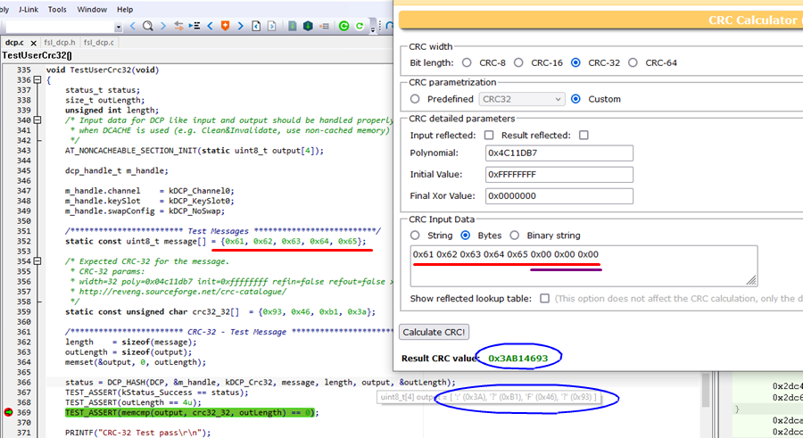Open the Predefined CRC32 dropdown
803x438 pixels.
point(522,99)
